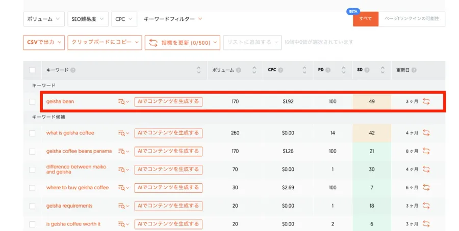Screen dimensions: 459x231
Task: Open the SEO難易度 filter dropdown
Action: 88,19
